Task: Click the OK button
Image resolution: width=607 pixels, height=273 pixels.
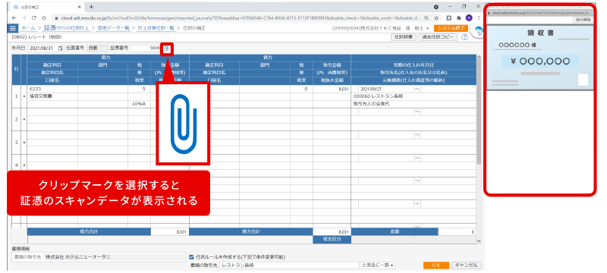Action: click(436, 265)
